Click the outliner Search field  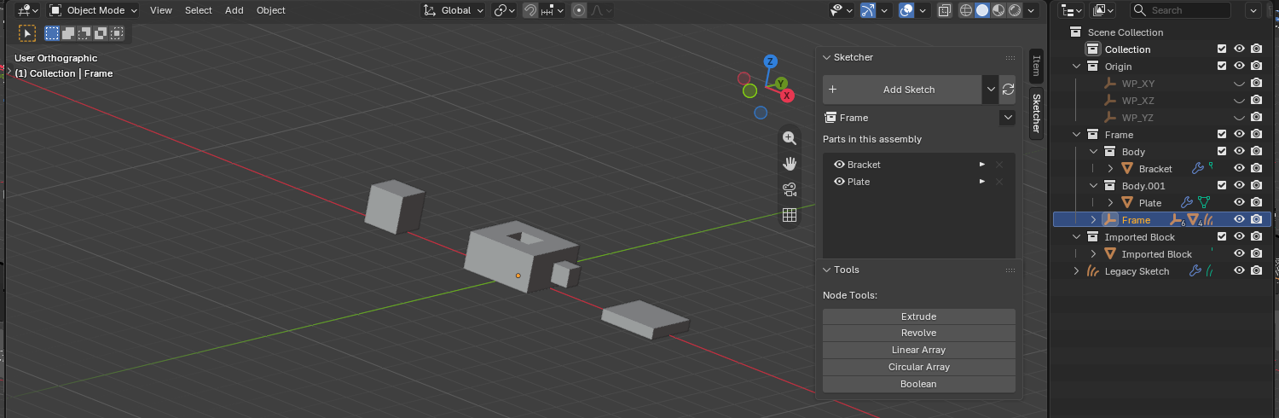(1181, 10)
